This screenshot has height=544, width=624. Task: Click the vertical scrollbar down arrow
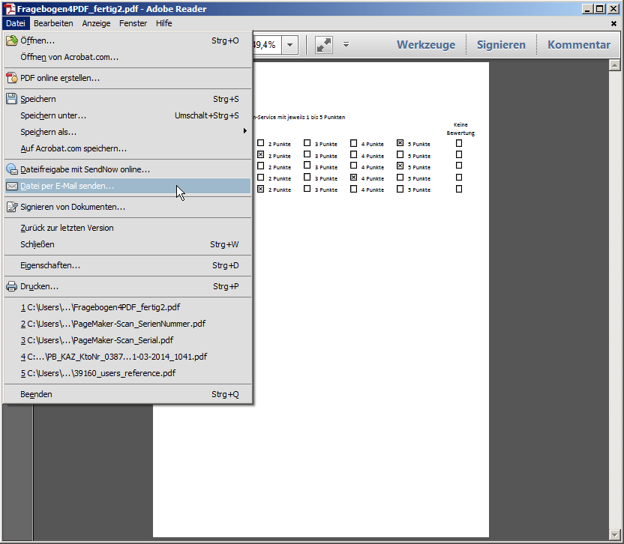614,535
